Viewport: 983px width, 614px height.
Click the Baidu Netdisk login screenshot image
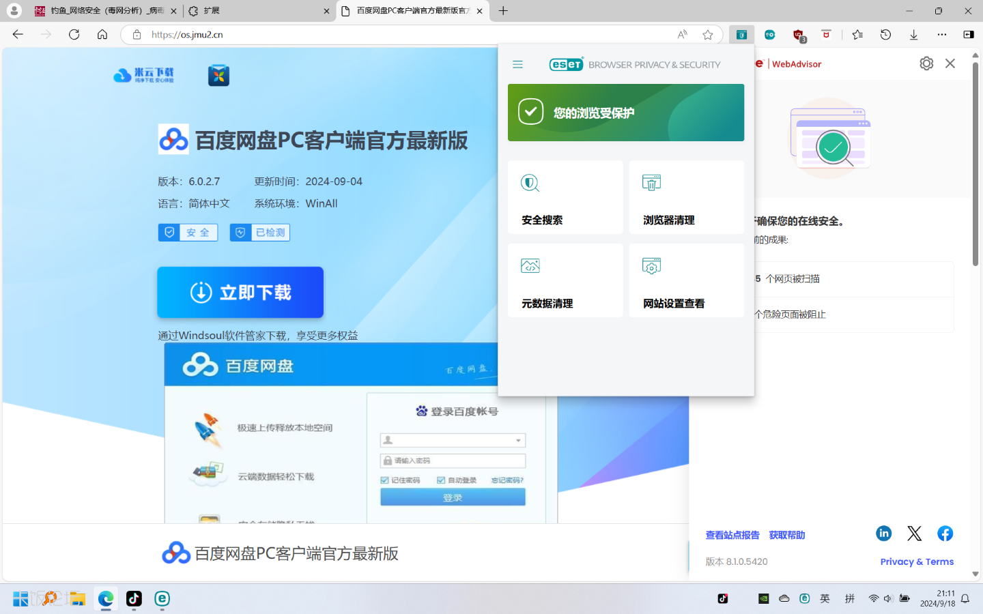361,433
